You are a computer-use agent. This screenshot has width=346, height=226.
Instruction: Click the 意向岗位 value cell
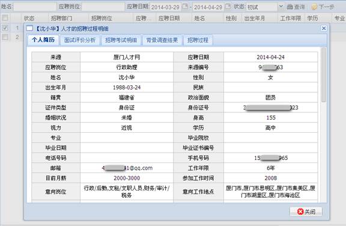click(127, 192)
